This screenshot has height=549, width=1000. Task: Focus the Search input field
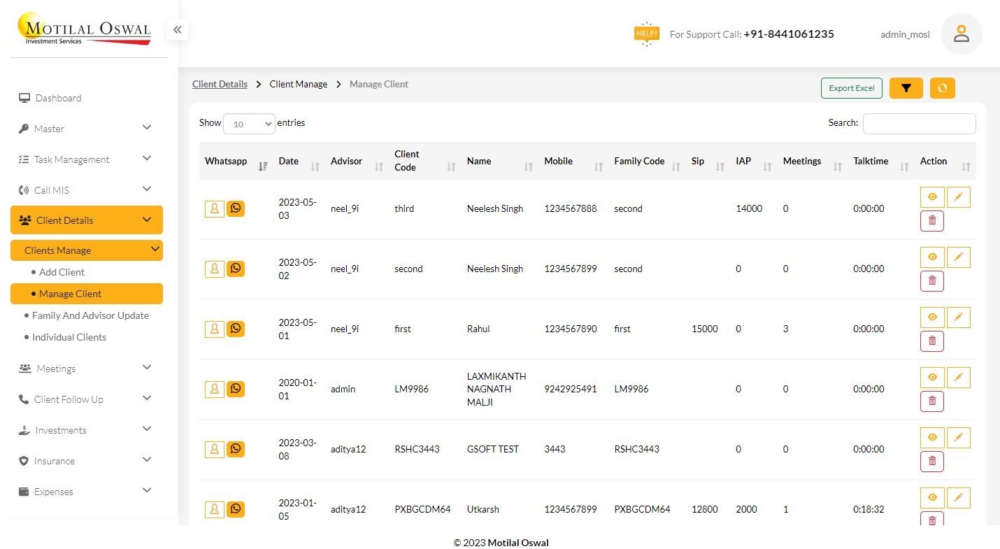[919, 123]
